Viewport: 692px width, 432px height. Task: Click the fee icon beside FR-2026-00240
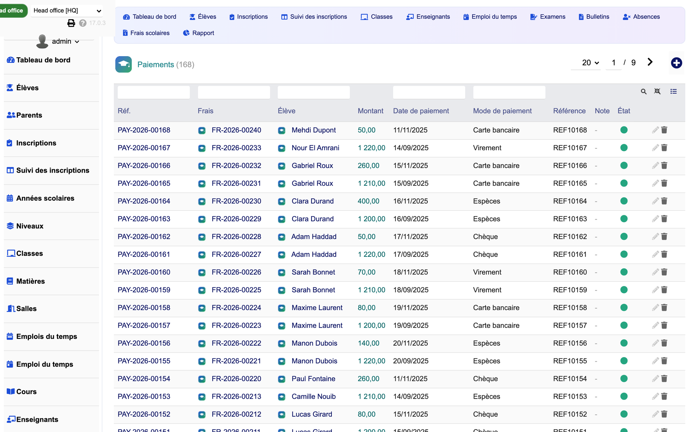click(x=202, y=130)
